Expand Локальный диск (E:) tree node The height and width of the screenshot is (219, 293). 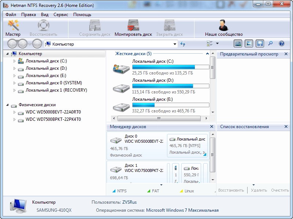point(14,76)
